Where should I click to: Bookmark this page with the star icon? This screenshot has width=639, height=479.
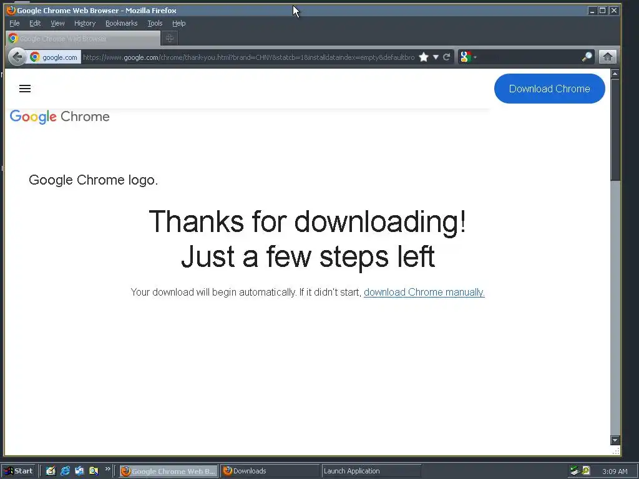pyautogui.click(x=424, y=57)
